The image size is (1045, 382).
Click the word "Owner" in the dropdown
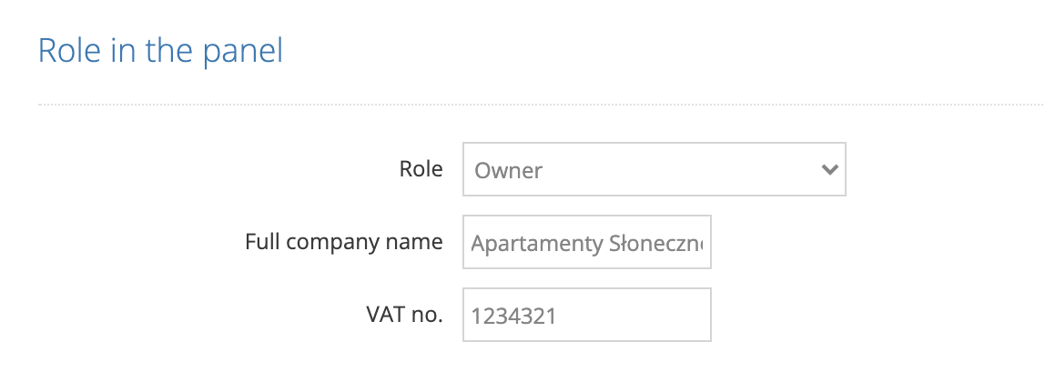[x=509, y=170]
